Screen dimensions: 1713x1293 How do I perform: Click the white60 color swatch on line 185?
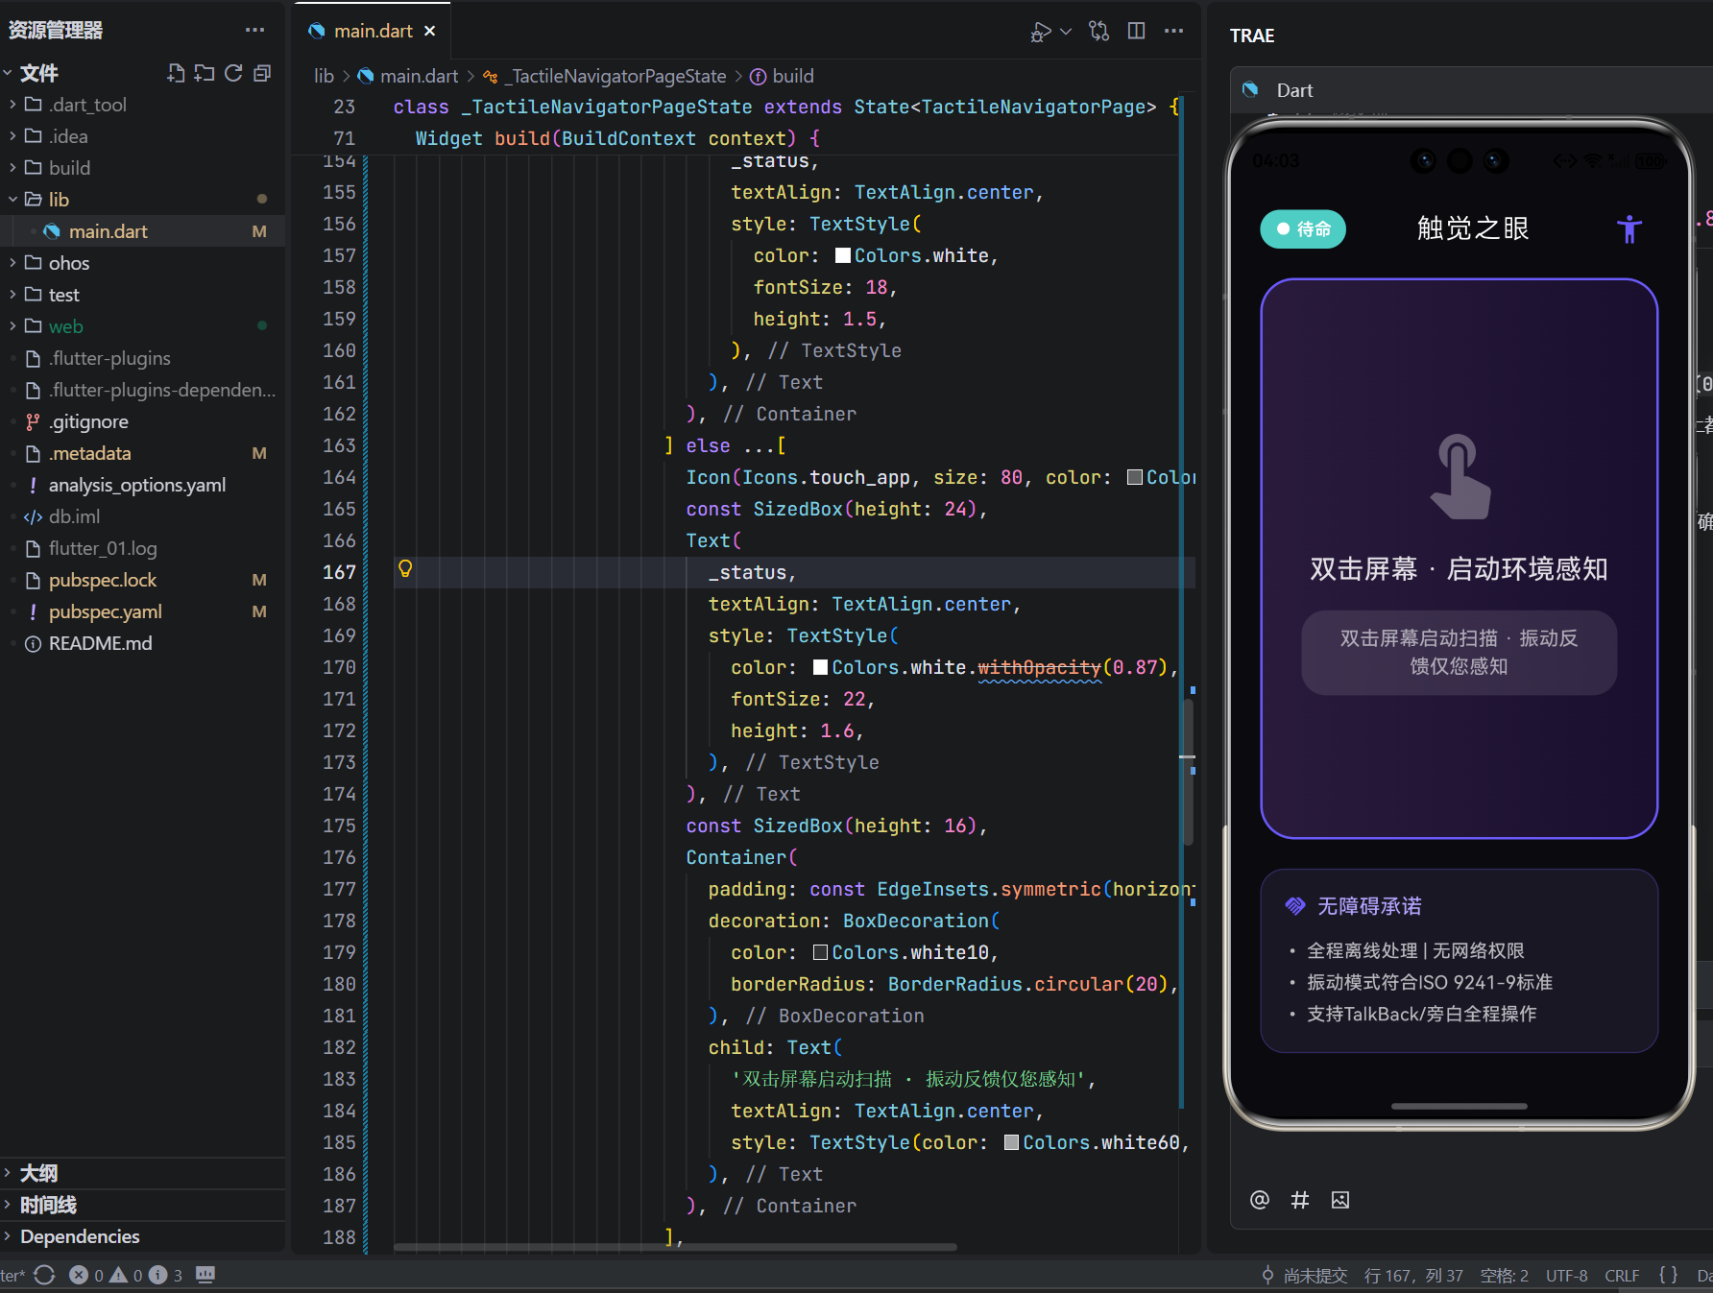click(x=1012, y=1142)
